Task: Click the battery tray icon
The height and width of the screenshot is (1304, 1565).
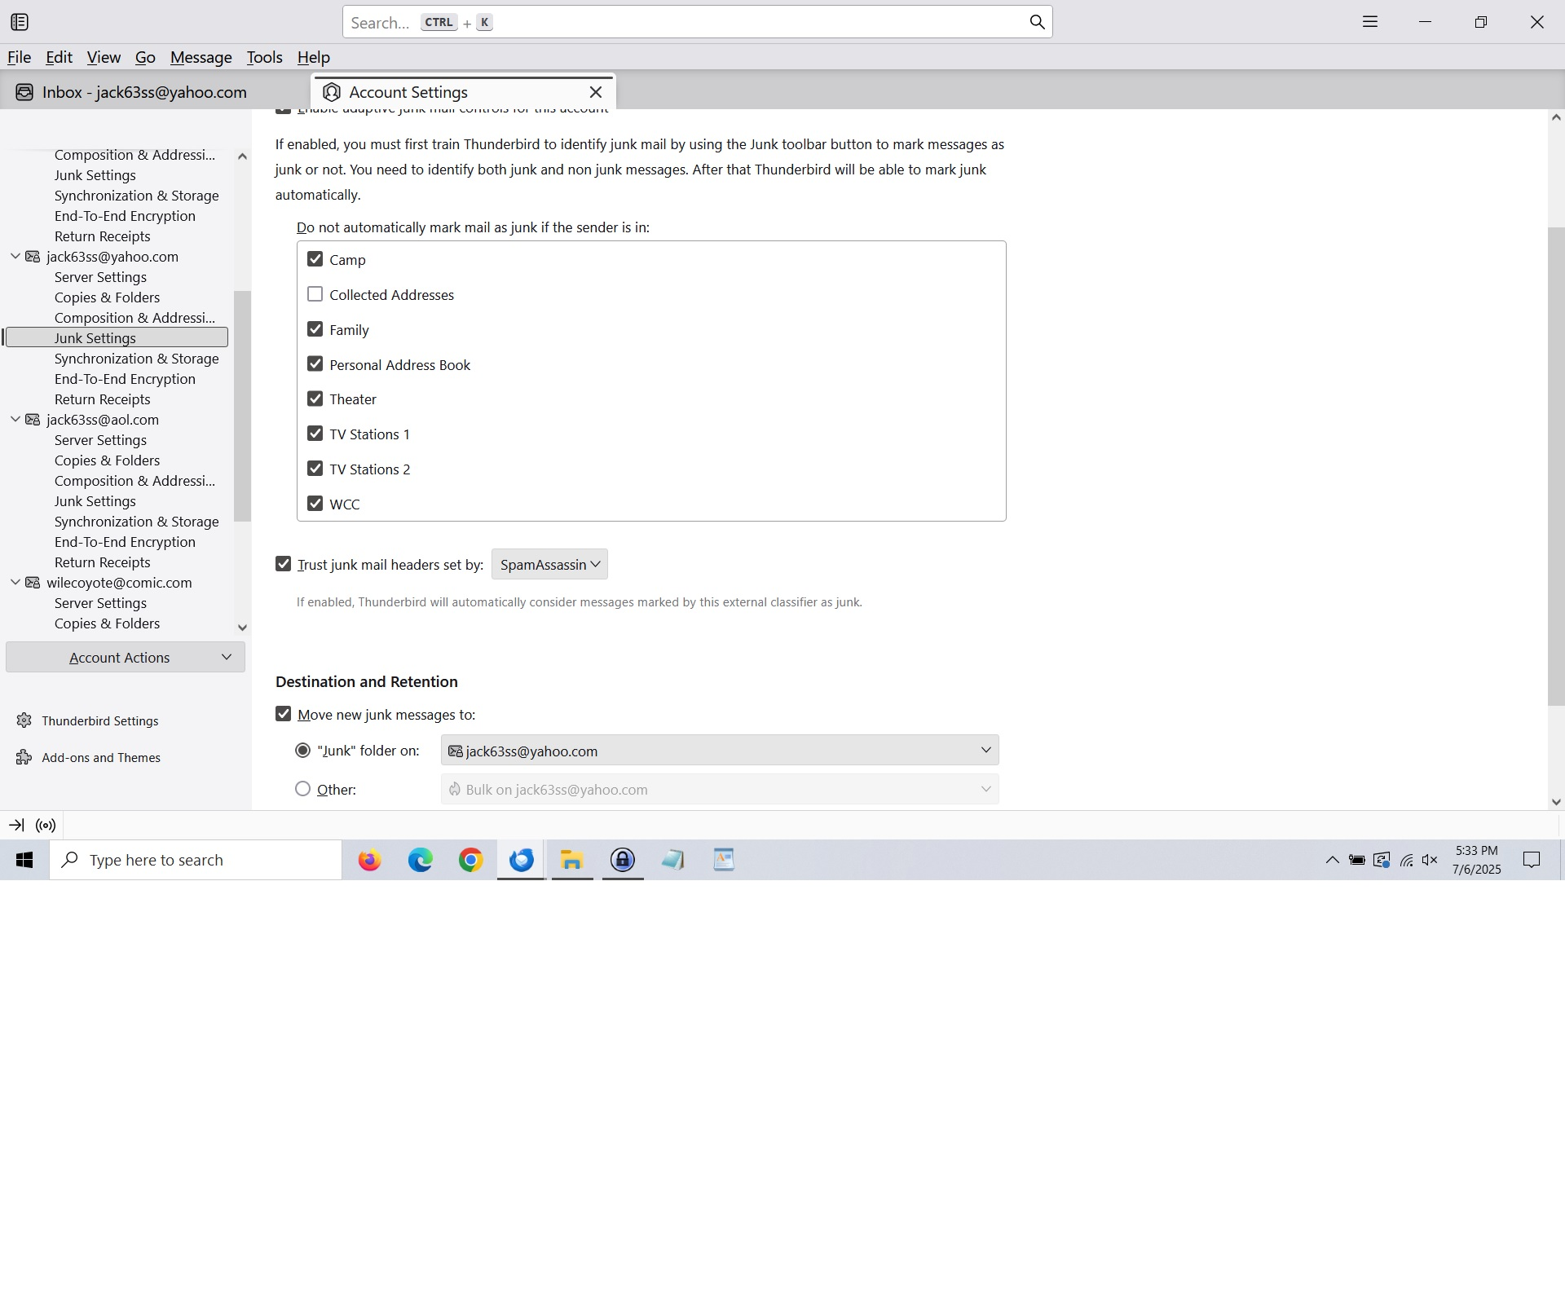Action: click(x=1357, y=860)
